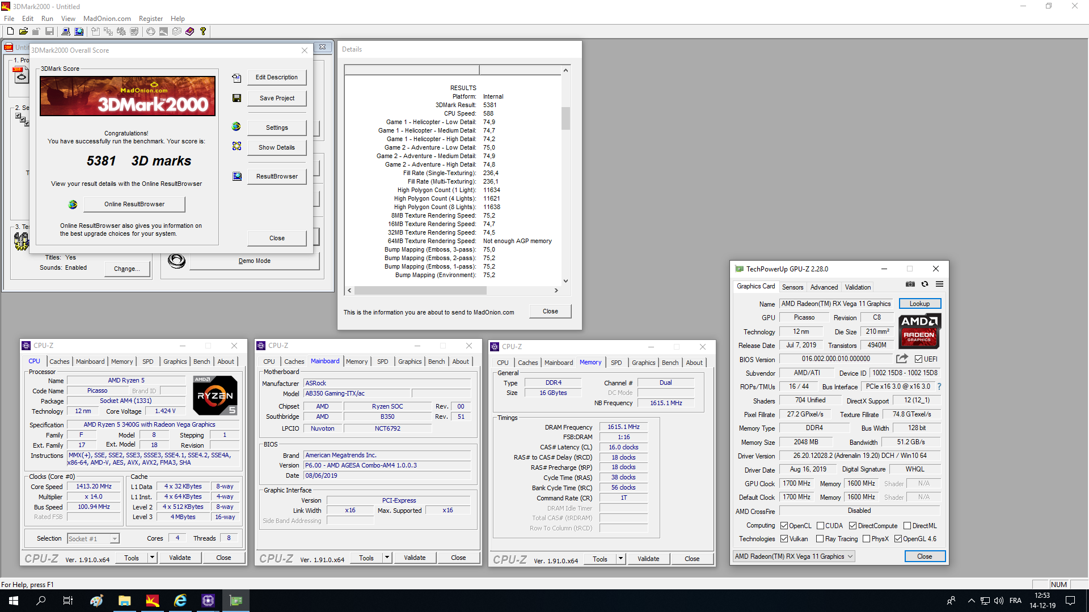This screenshot has width=1089, height=612.
Task: Toggle the DirectML checkbox
Action: coord(907,526)
